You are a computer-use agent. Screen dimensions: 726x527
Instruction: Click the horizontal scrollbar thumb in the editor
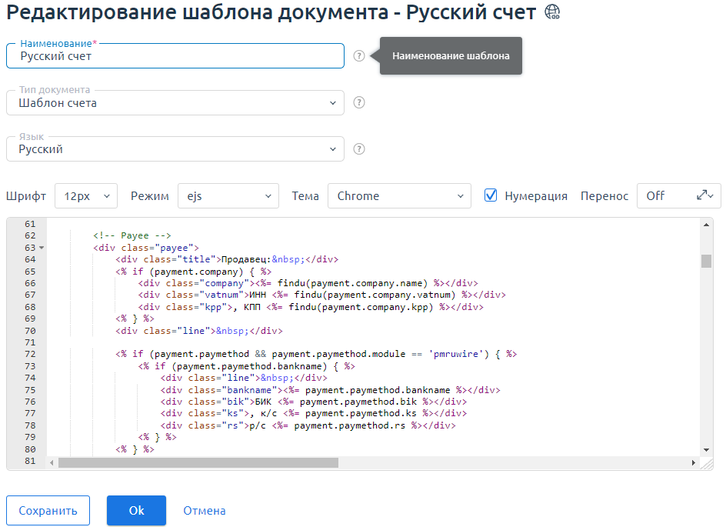(x=198, y=463)
